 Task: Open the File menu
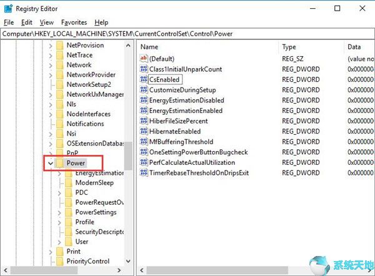pos(9,22)
